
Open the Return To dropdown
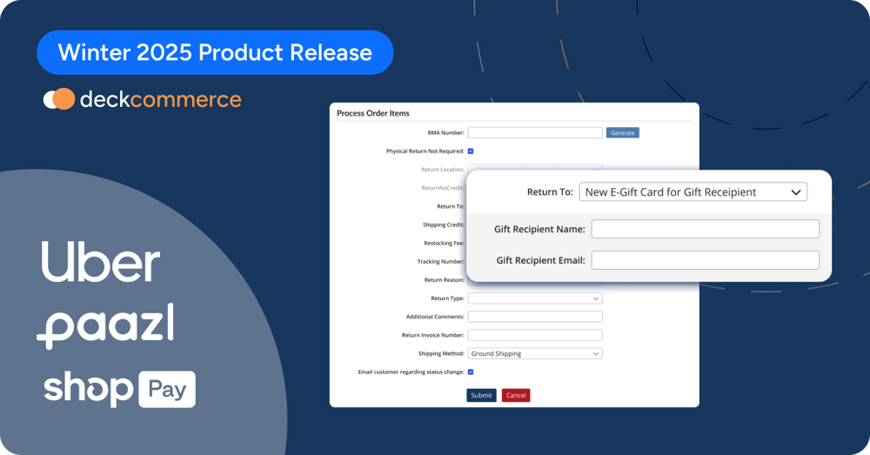click(693, 192)
